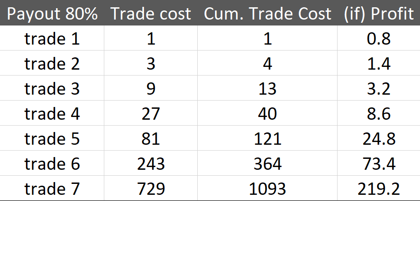
Task: Select the cumulative cost cell showing 364
Action: pyautogui.click(x=267, y=163)
